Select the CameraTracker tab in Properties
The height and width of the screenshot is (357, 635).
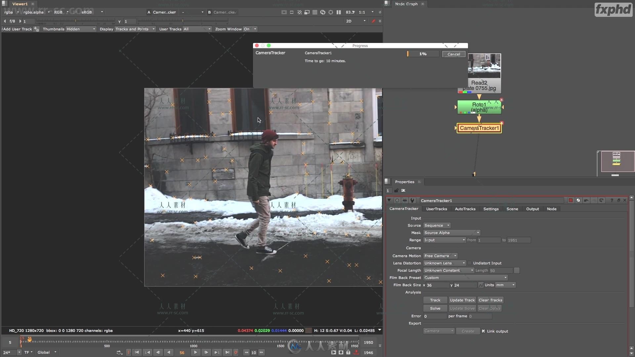coord(403,209)
